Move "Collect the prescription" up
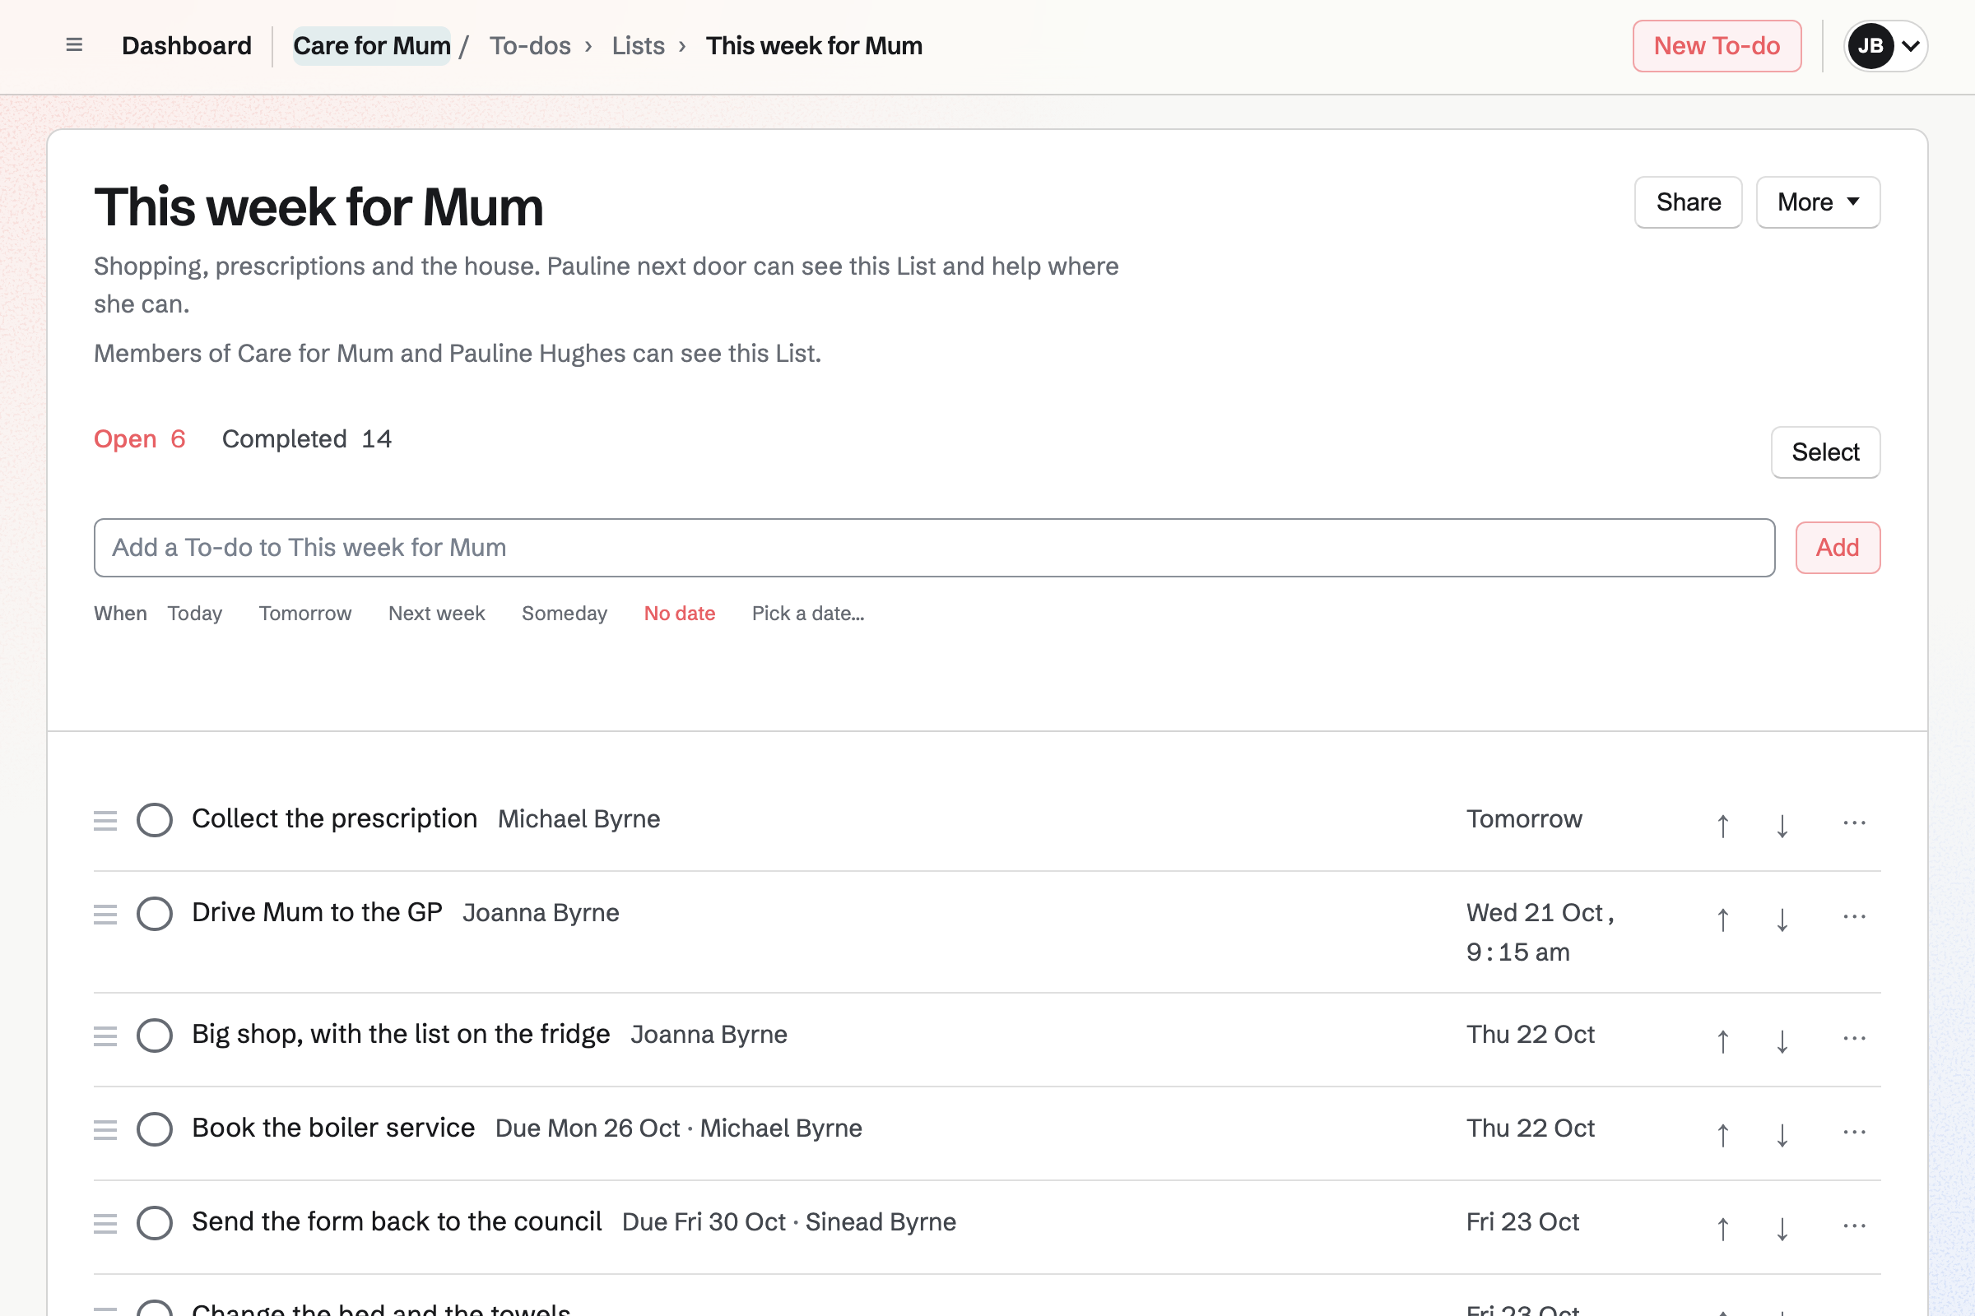The image size is (1975, 1316). [x=1722, y=825]
